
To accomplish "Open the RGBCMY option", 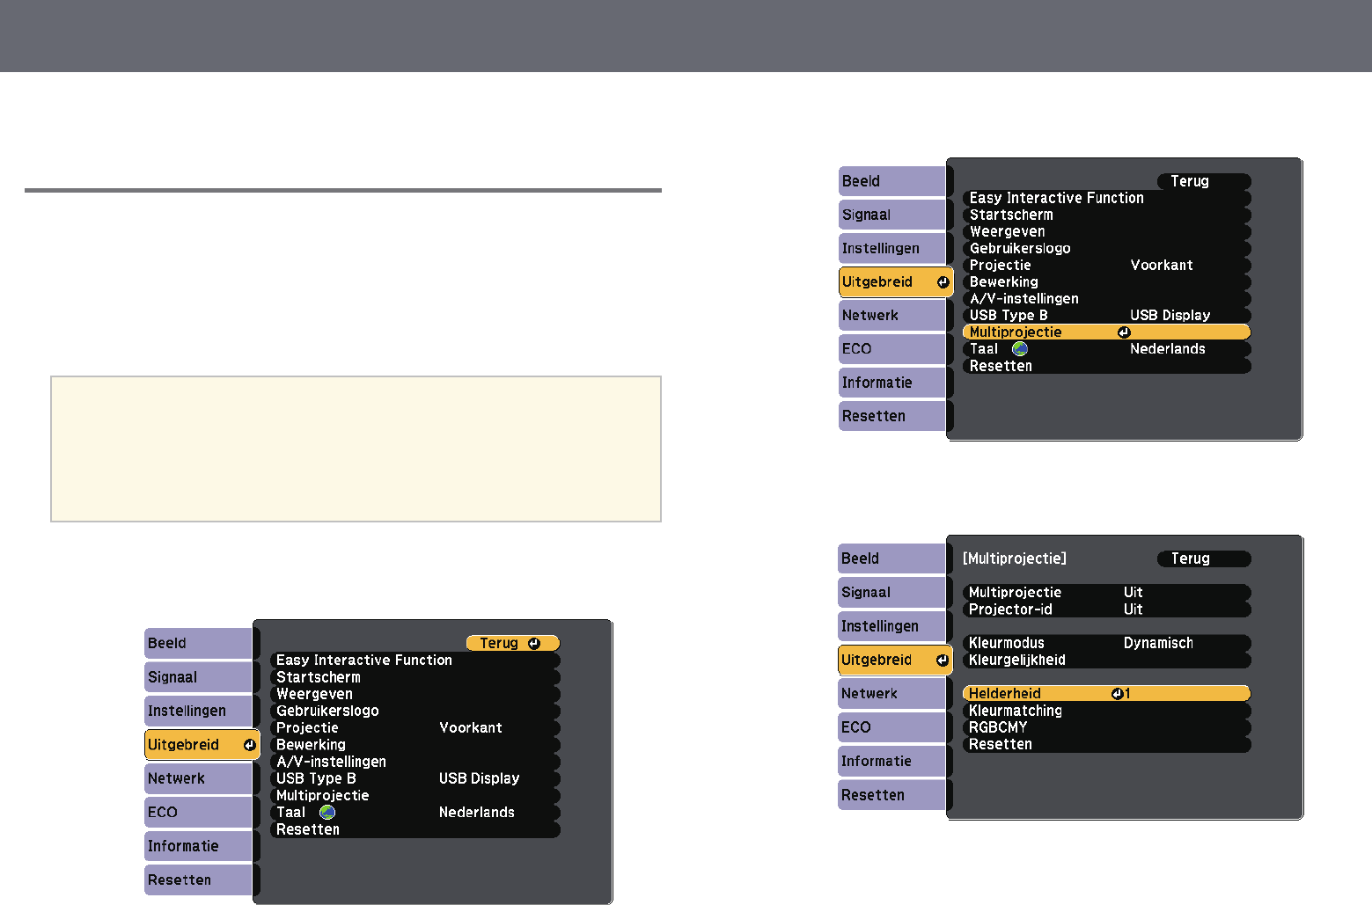I will pos(1107,727).
